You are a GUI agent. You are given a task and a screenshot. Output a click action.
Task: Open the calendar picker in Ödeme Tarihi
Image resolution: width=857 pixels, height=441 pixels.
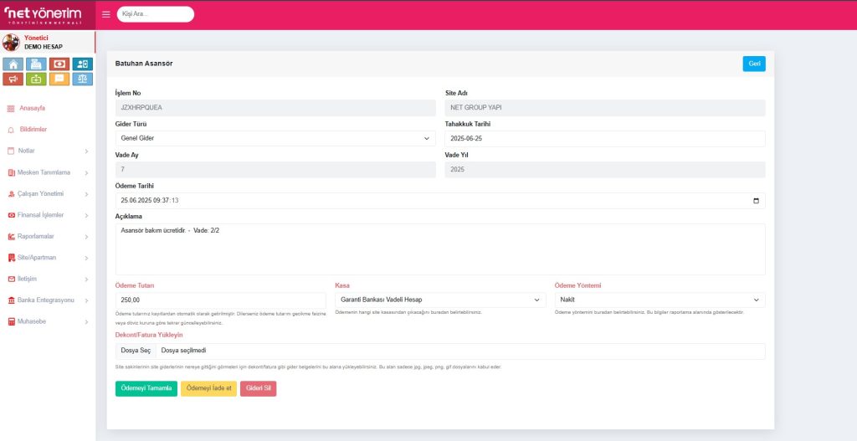[756, 201]
